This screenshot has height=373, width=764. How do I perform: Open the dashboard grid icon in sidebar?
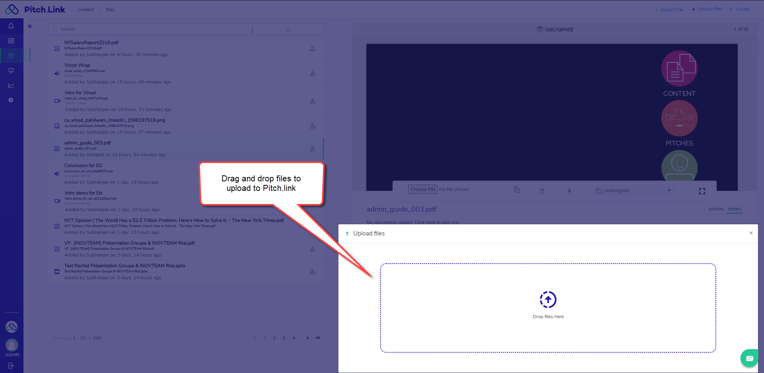[11, 41]
